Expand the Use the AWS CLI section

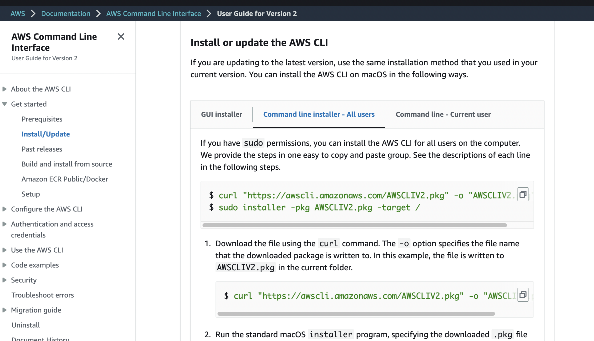coord(4,250)
